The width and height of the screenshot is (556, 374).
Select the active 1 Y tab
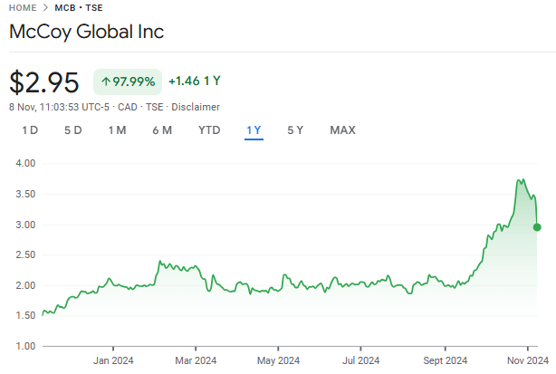point(254,130)
